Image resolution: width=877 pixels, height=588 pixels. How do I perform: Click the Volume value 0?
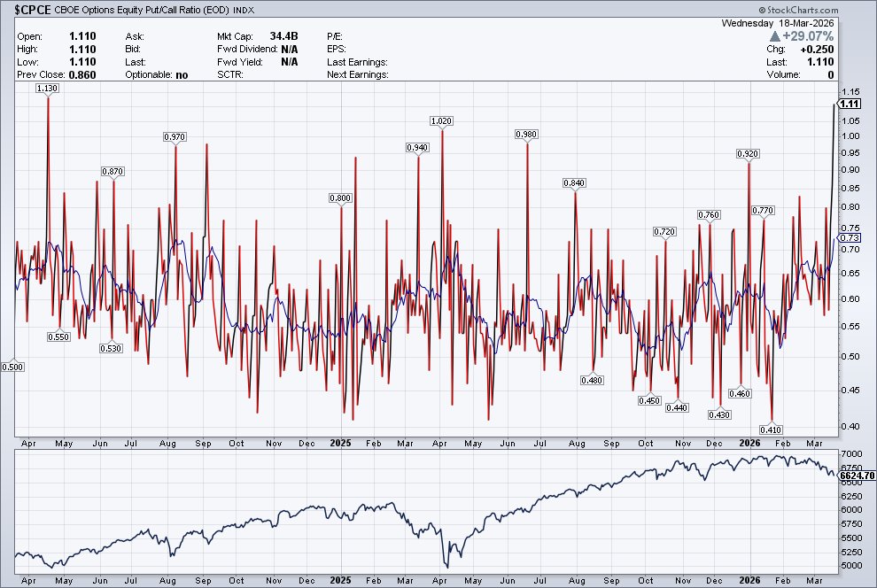coord(831,75)
